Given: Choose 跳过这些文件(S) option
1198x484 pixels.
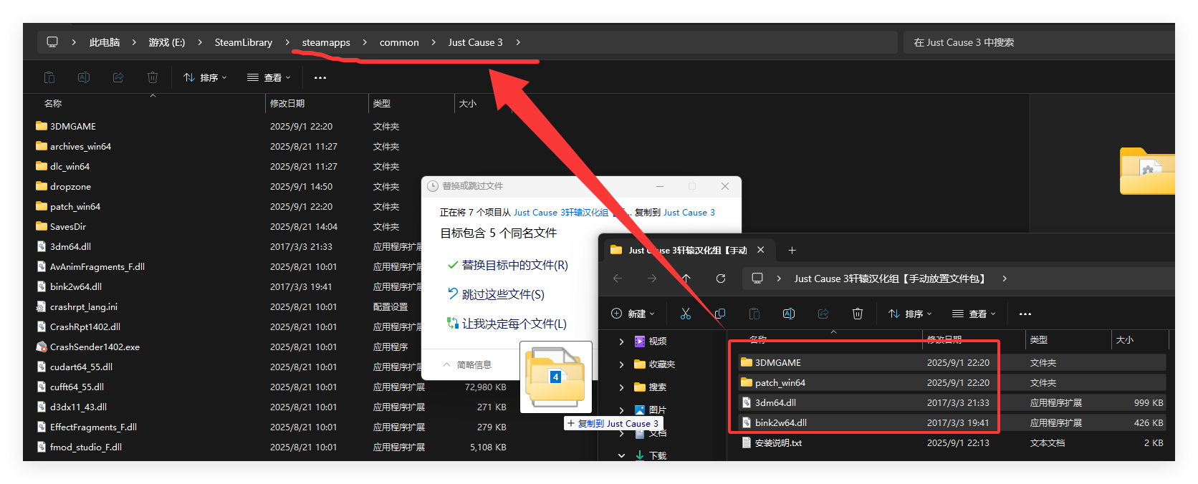Looking at the screenshot, I should (496, 294).
